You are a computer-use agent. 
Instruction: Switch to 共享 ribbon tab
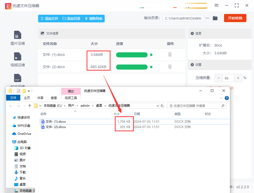[40, 98]
